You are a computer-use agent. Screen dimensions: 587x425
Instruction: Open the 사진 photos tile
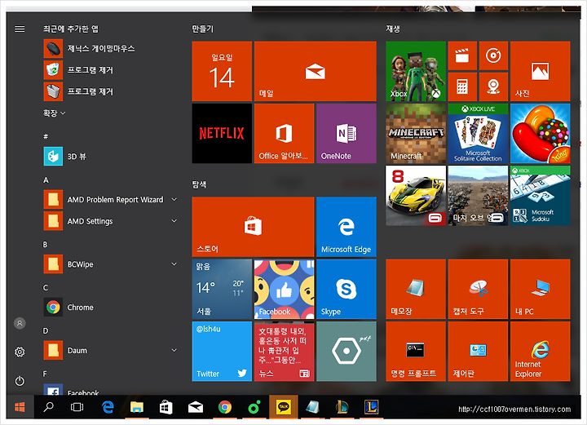click(541, 71)
